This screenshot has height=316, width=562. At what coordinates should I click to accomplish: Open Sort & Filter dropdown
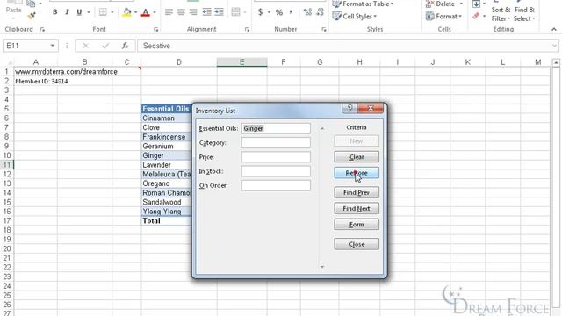(x=501, y=14)
